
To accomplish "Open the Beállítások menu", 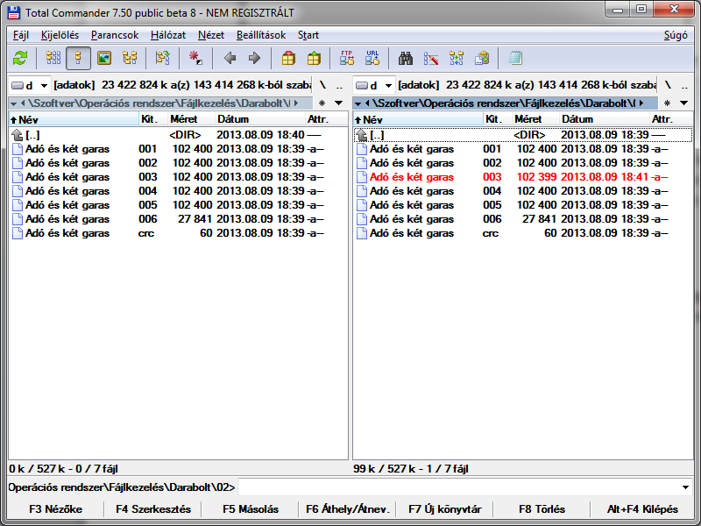I will (261, 35).
